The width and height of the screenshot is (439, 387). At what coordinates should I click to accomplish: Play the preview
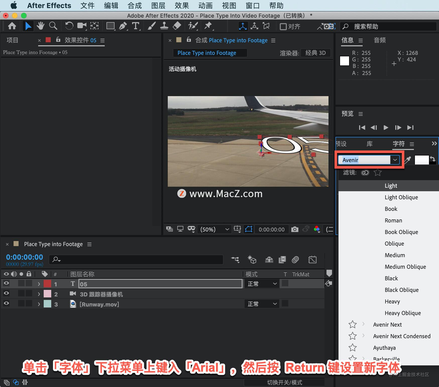pos(386,128)
